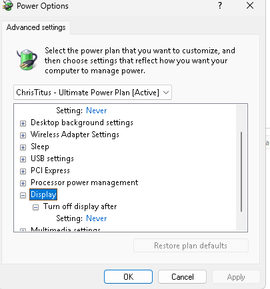Image resolution: width=270 pixels, height=289 pixels.
Task: Click Never link under Turn off display
Action: pos(97,218)
